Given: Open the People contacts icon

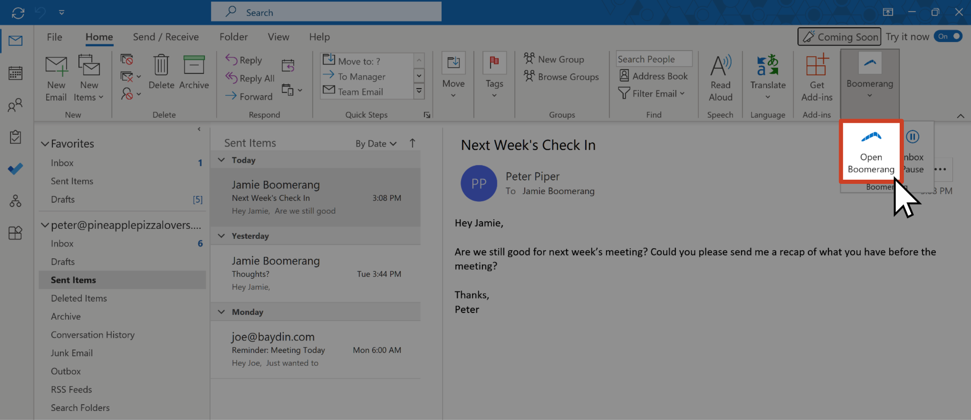Looking at the screenshot, I should pos(16,105).
